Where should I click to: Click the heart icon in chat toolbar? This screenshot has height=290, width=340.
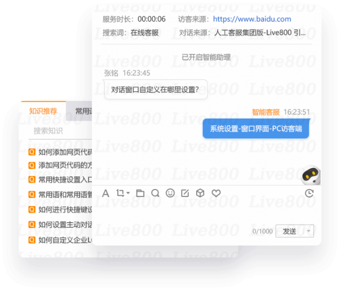pos(216,193)
